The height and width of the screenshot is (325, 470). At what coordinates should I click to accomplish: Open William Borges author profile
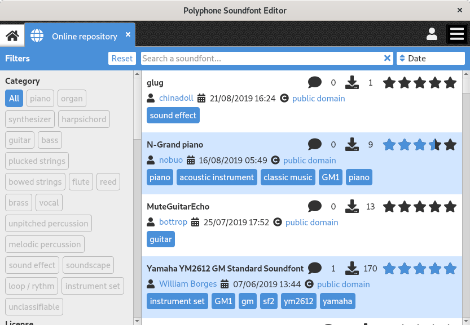click(x=188, y=284)
